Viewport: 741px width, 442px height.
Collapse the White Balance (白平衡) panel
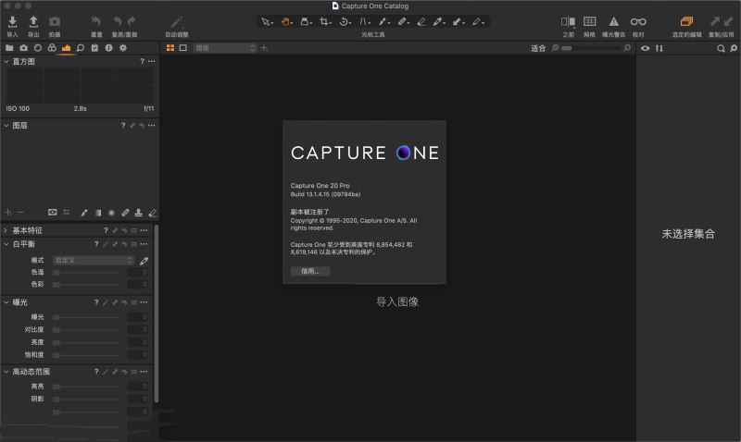[x=6, y=244]
